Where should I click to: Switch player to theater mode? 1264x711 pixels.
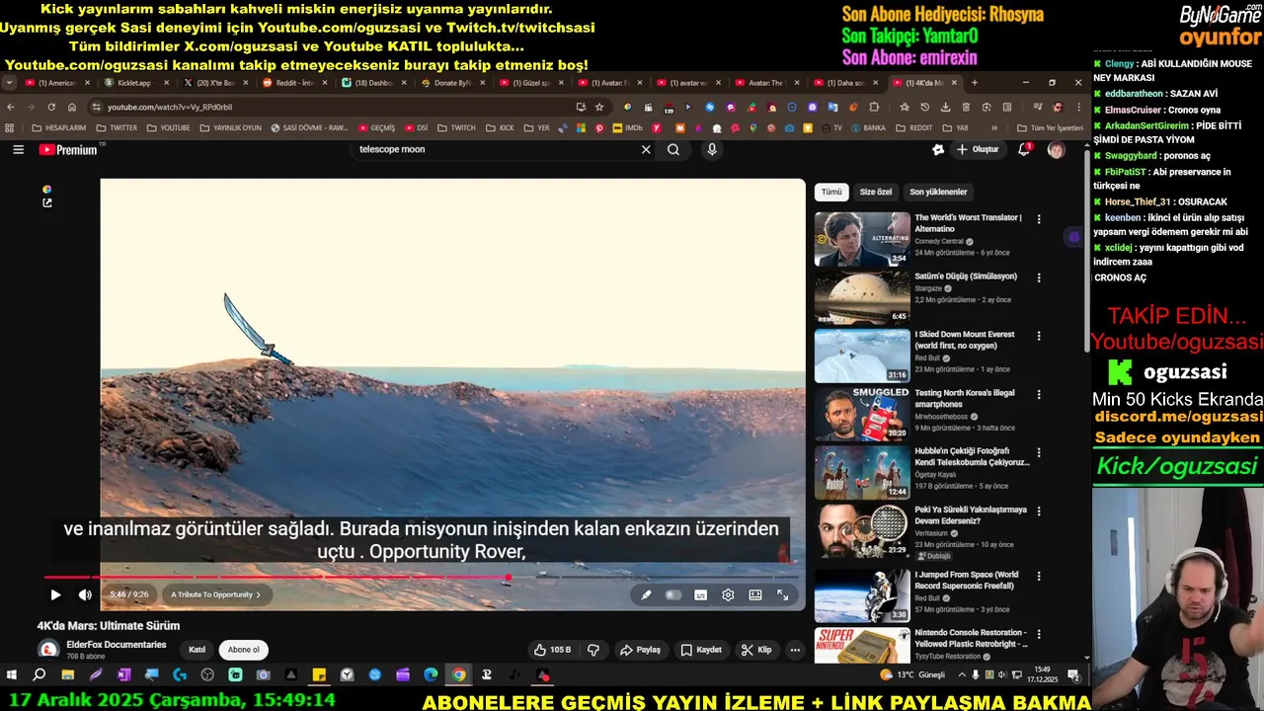[x=755, y=594]
